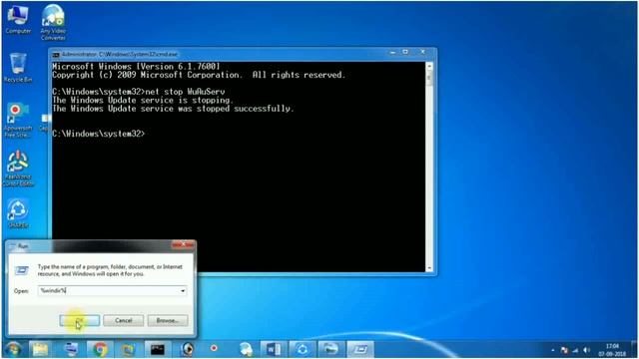Open Google Chrome from the taskbar
Viewport: 639px width, 359px height.
point(100,349)
